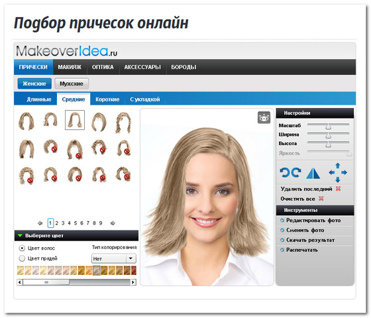Open hairstyle page 2
This screenshot has width=371, height=318.
[x=57, y=223]
